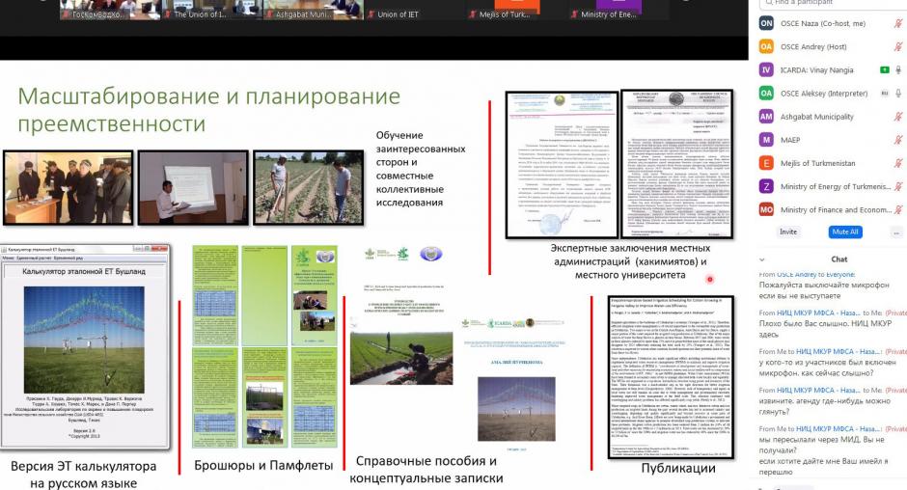The height and width of the screenshot is (490, 907).
Task: Mute OSCE Aleksey interpreter's microphone
Action: [x=898, y=94]
